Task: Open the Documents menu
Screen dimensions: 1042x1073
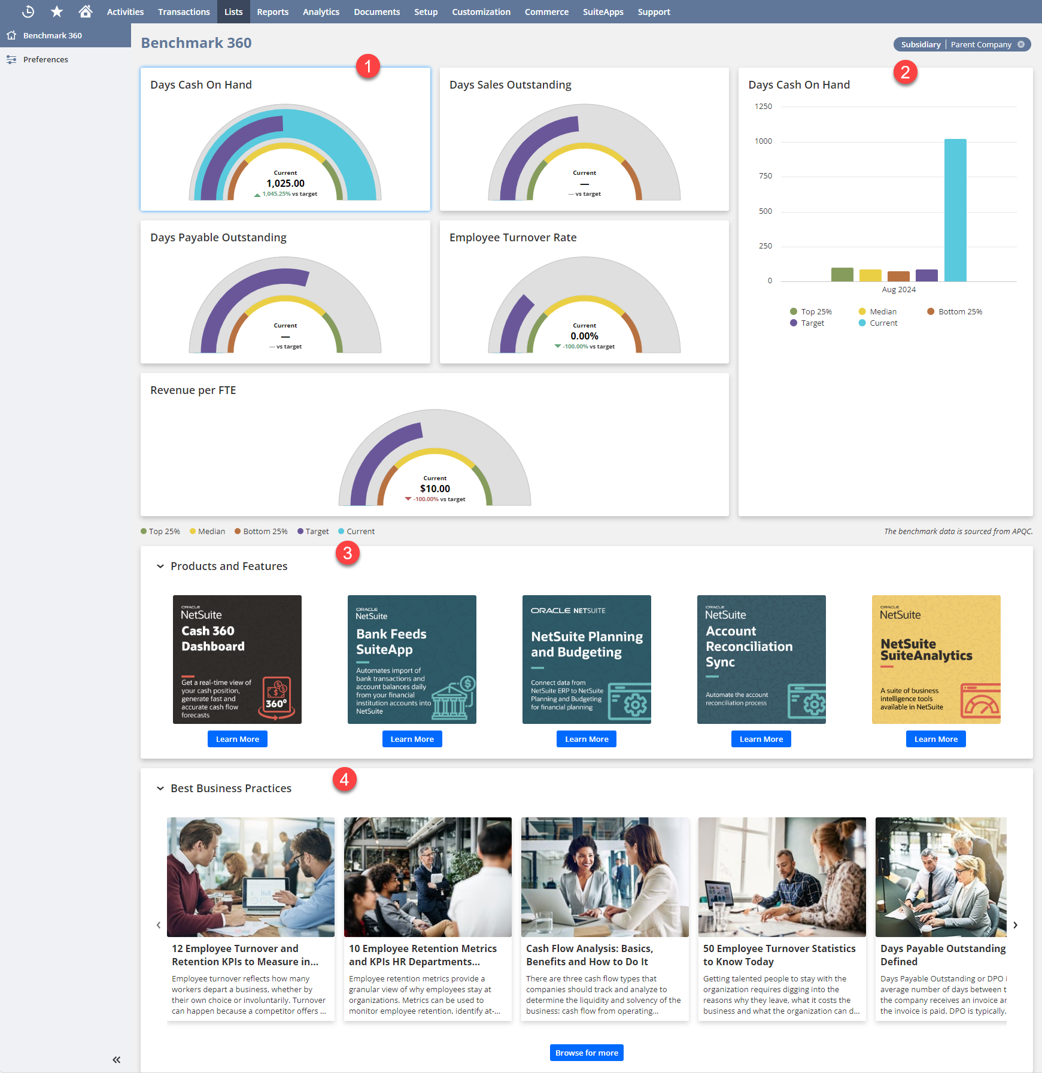Action: click(376, 12)
